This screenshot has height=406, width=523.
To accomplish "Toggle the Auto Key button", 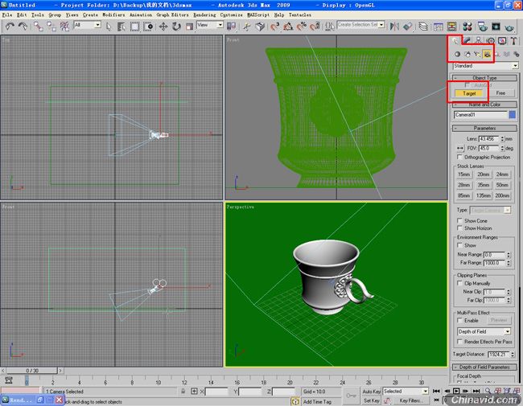I will (x=371, y=391).
